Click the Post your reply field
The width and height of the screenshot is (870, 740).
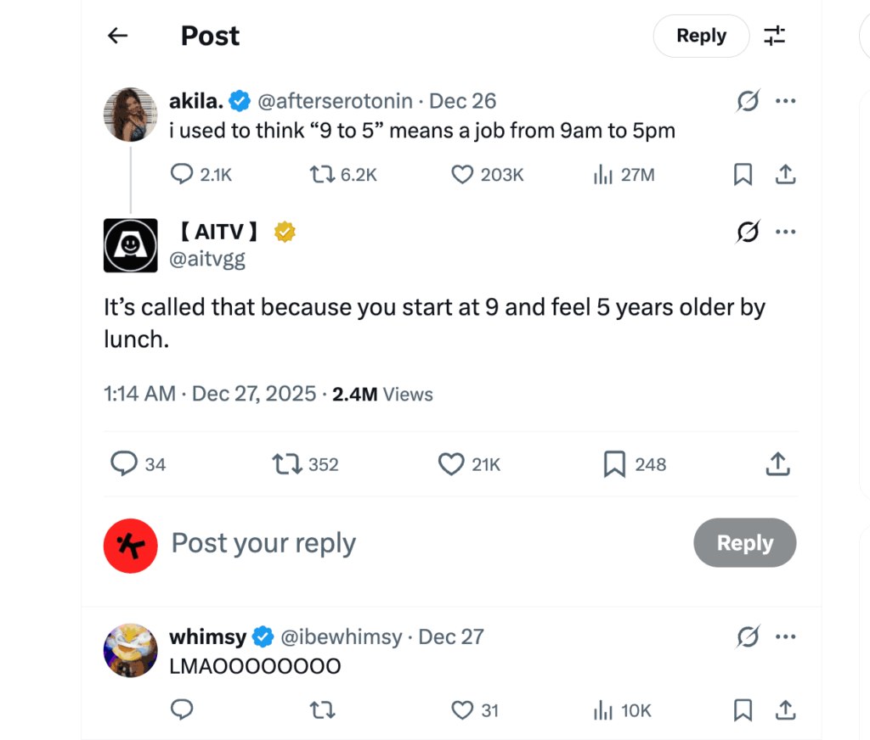pos(263,543)
